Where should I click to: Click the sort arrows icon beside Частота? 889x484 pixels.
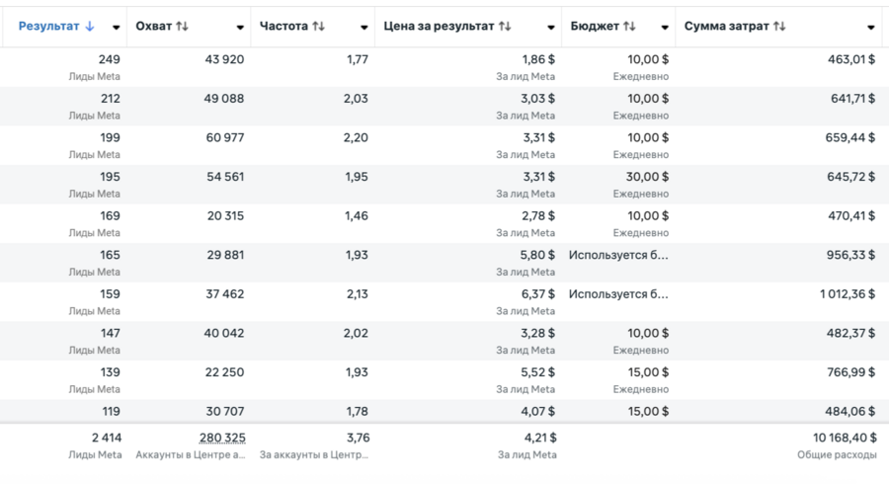318,27
